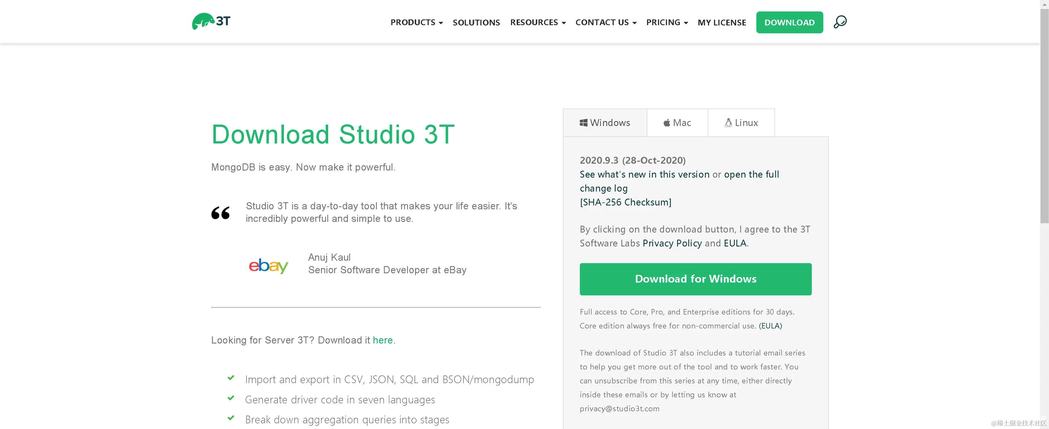1049x429 pixels.
Task: Open the Pricing dropdown menu
Action: click(667, 23)
